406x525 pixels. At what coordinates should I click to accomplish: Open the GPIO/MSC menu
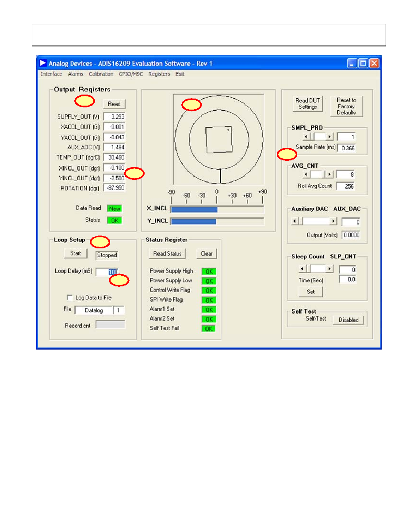[x=130, y=74]
